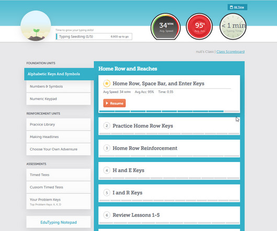Click the 34 WPM average speed gauge
The width and height of the screenshot is (277, 231).
pyautogui.click(x=166, y=27)
